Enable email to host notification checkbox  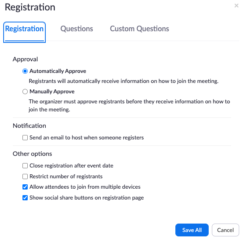[x=25, y=138]
